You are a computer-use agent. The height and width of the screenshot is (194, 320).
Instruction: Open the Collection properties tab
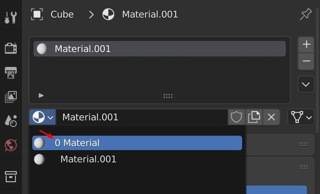(10, 176)
